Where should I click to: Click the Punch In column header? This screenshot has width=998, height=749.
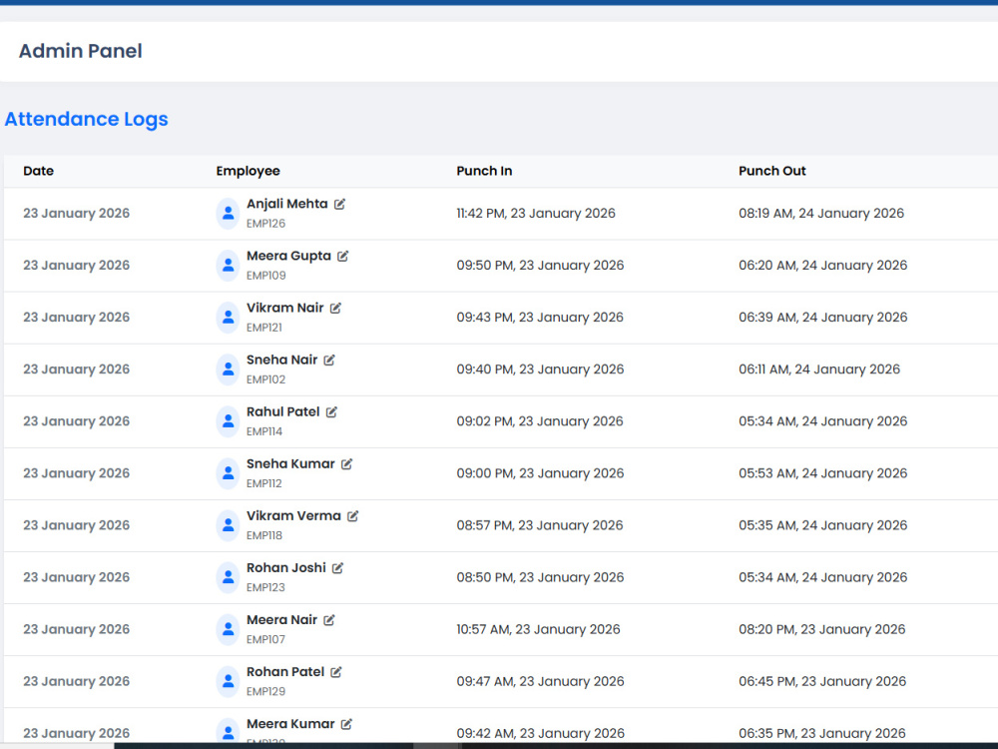click(484, 171)
